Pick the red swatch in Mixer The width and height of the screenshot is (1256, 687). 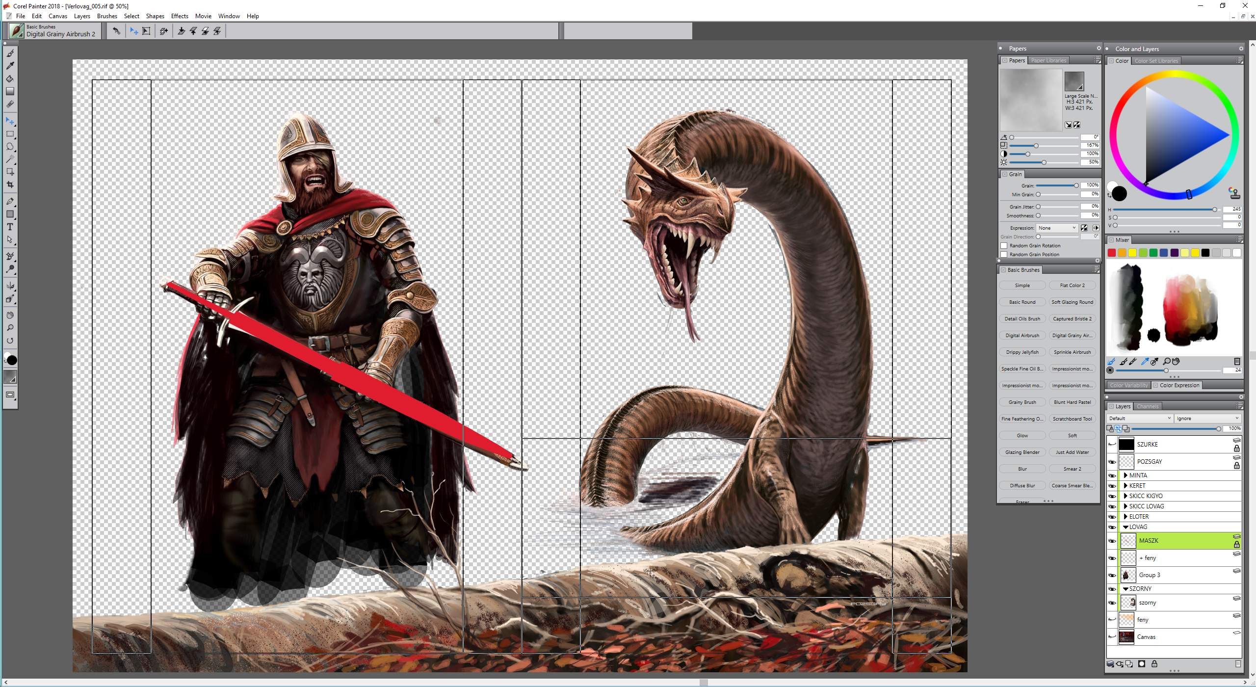1112,253
